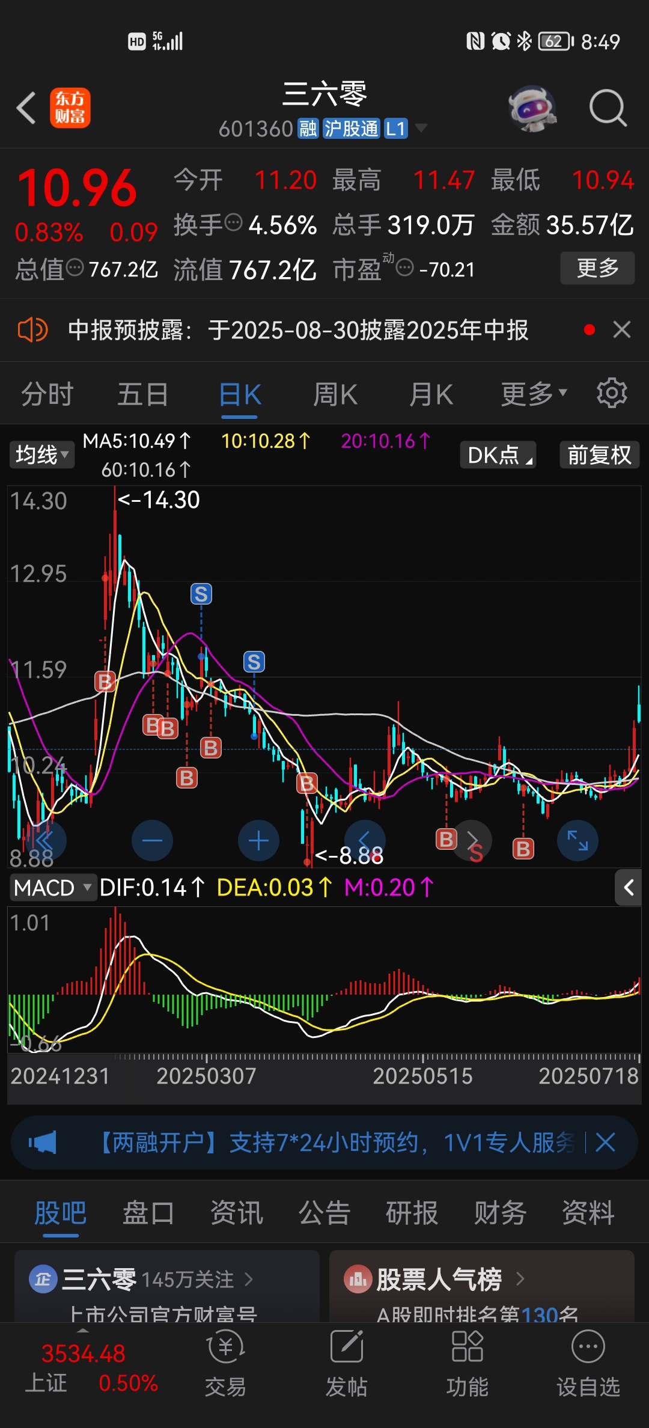Change the 前复权 adjustment setting
Image resolution: width=649 pixels, height=1428 pixels.
click(x=600, y=455)
